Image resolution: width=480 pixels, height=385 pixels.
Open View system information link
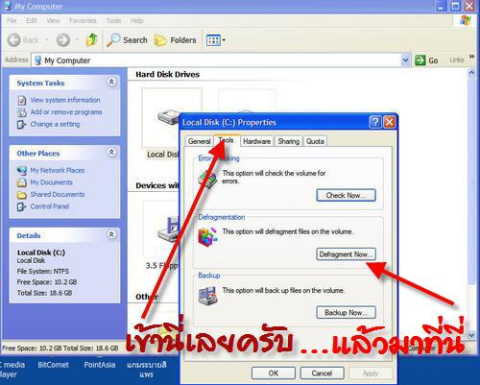[x=65, y=100]
